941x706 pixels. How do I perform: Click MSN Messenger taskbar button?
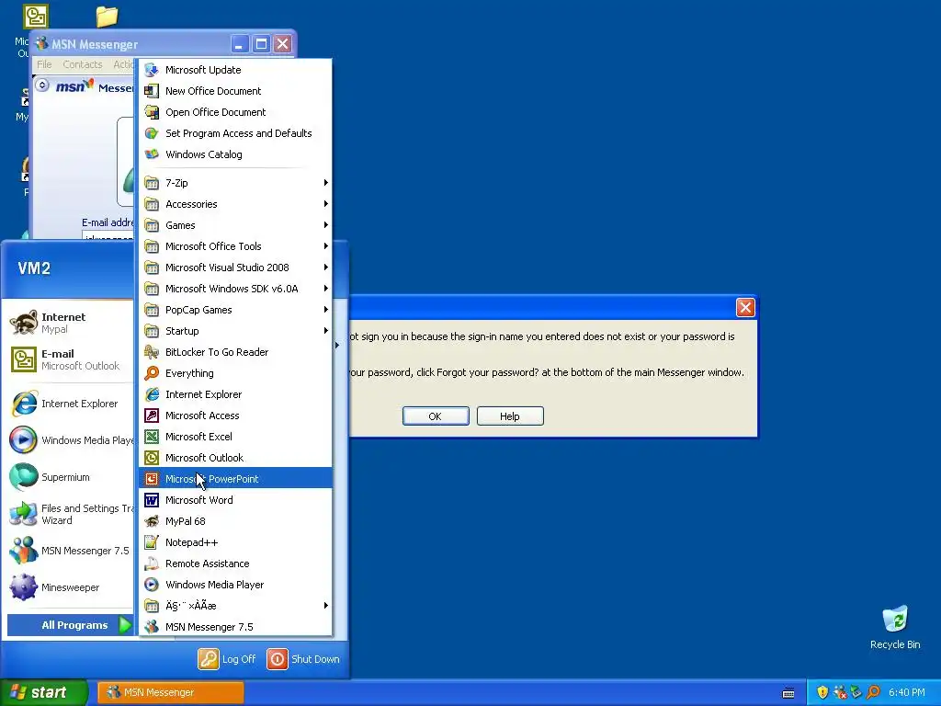click(x=170, y=693)
